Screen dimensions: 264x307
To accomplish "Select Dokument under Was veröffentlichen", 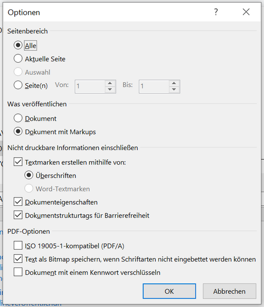I will click(x=18, y=118).
